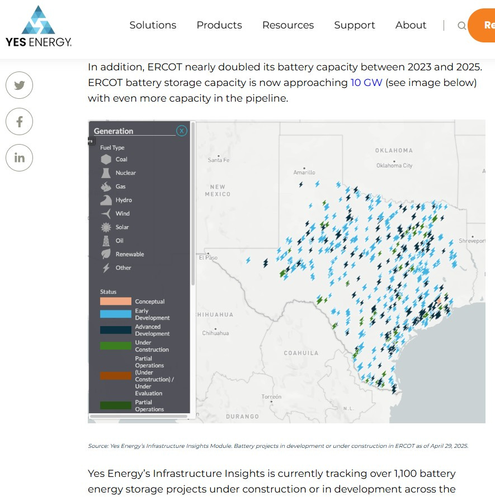
Task: Click the orange button in the header
Action: 482,25
